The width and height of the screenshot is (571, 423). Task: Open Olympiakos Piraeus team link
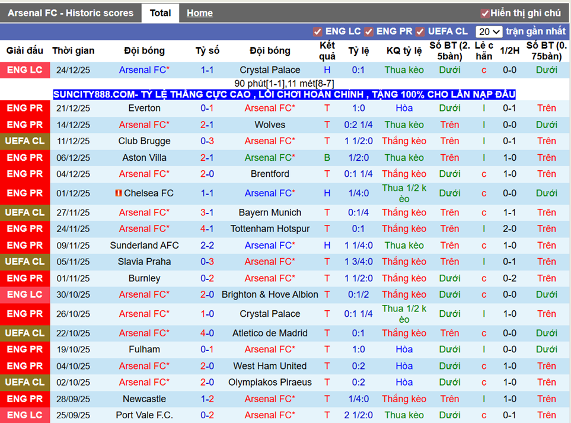[x=270, y=382]
